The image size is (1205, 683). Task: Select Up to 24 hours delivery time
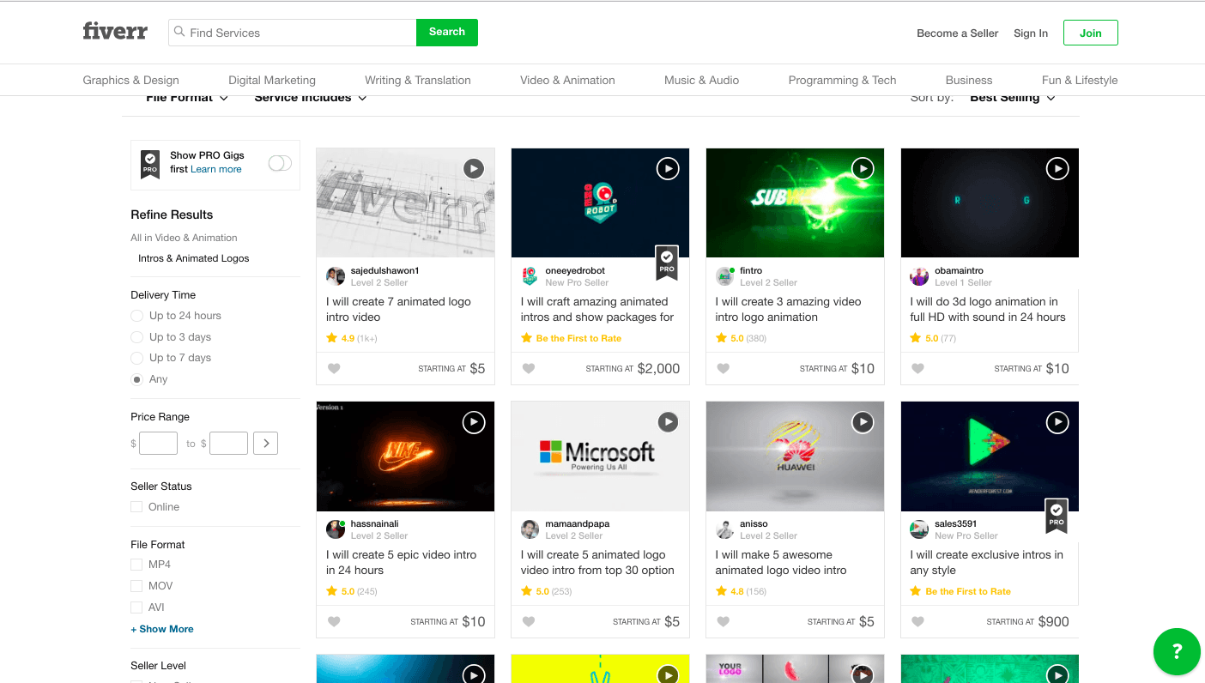pyautogui.click(x=137, y=316)
